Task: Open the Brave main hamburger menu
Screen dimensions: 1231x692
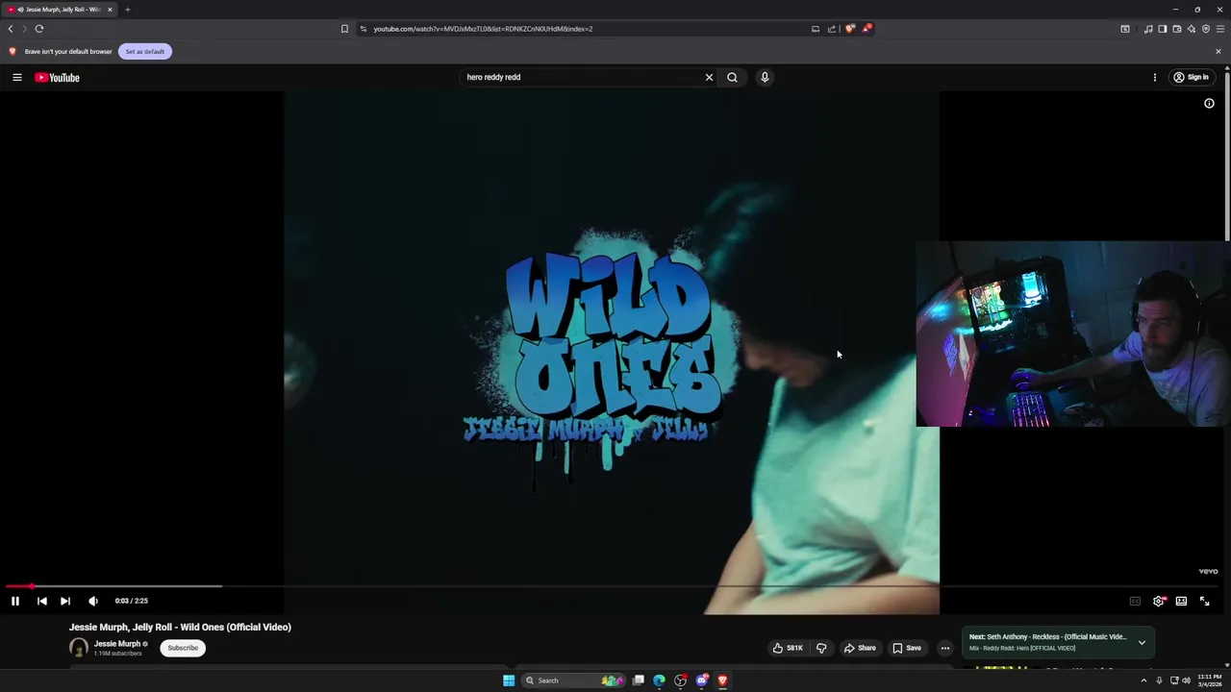Action: click(x=1219, y=29)
